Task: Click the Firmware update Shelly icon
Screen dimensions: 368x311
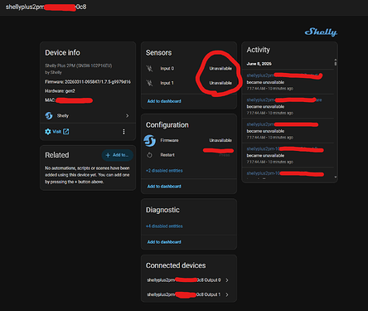Action: coord(149,140)
